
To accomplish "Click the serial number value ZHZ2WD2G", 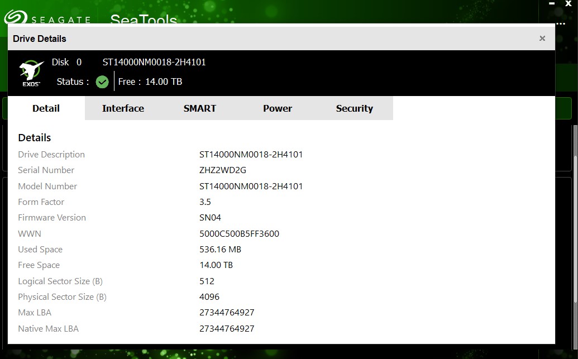I will click(x=222, y=170).
